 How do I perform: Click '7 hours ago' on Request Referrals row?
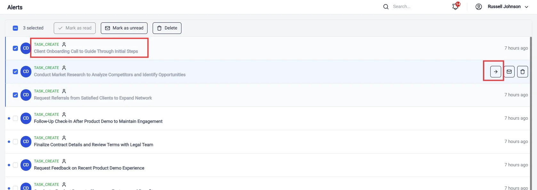tap(516, 95)
